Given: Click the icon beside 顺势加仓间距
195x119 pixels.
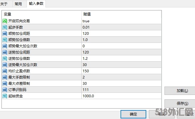Looking at the screenshot, I should pos(5,34).
